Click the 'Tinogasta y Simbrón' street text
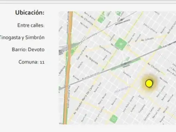The width and height of the screenshot is (176, 132). (22, 37)
